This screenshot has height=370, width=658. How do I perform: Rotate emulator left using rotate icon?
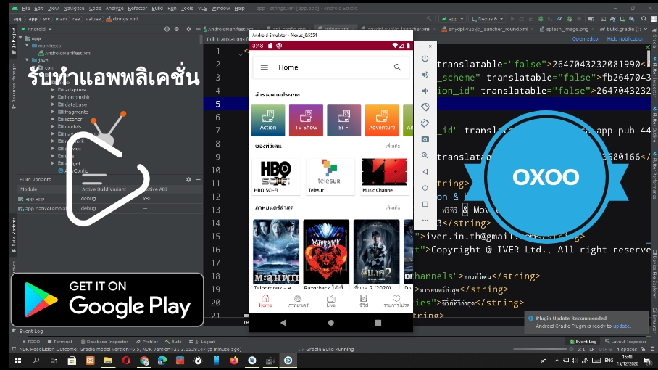point(425,107)
